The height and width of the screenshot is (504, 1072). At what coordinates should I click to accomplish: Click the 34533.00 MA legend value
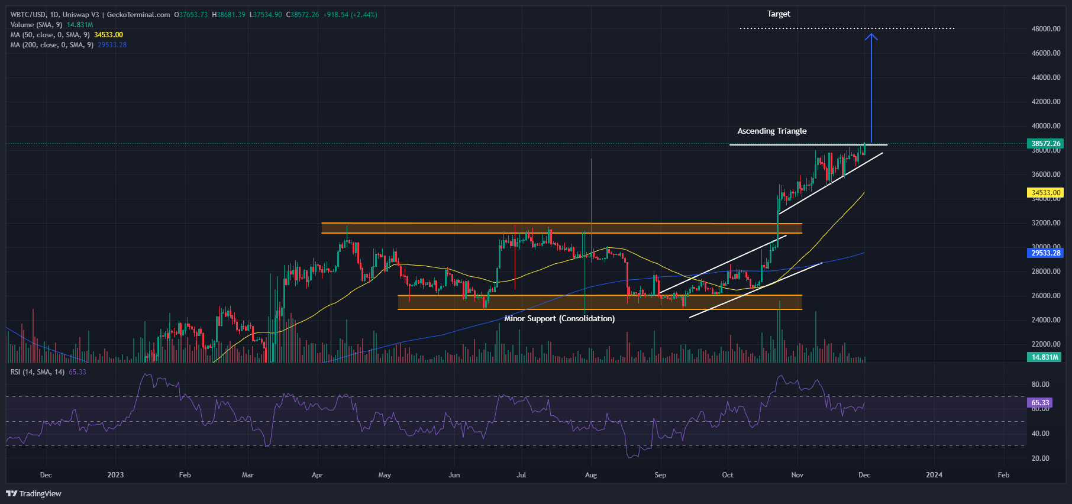[108, 35]
